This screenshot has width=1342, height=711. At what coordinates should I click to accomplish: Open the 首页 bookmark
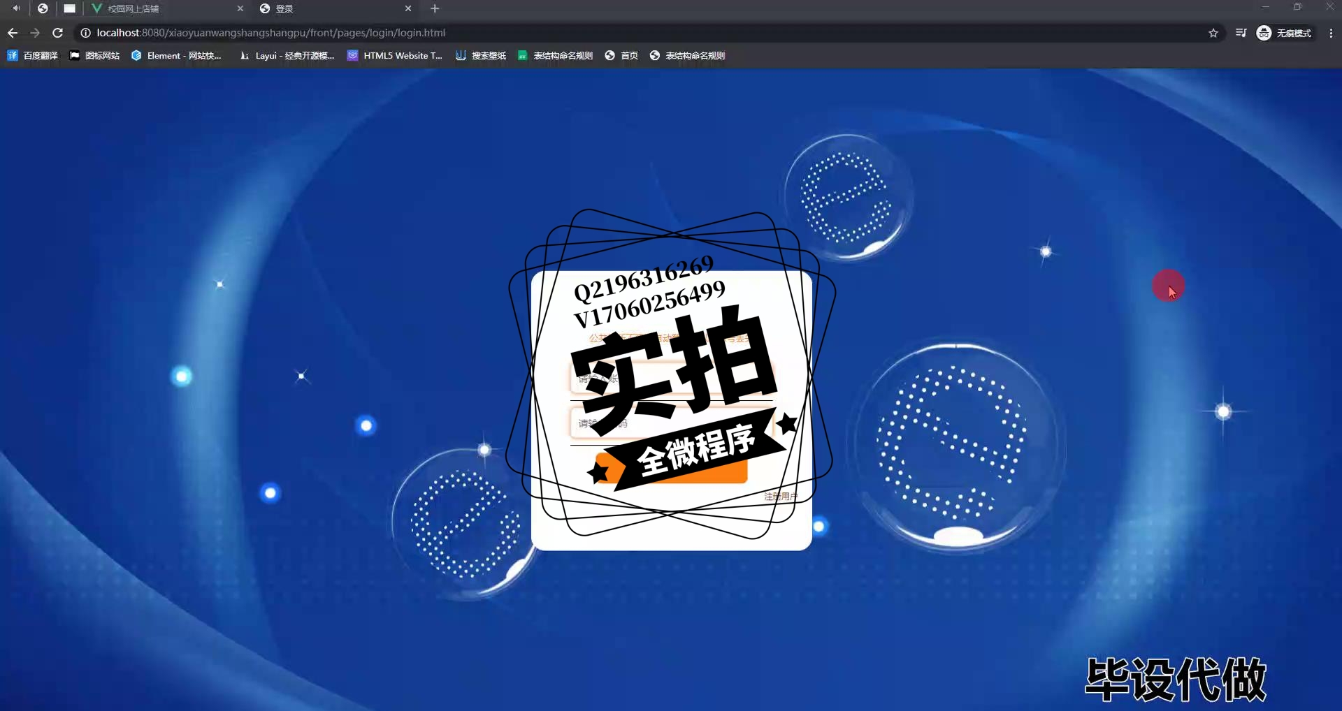pos(621,55)
